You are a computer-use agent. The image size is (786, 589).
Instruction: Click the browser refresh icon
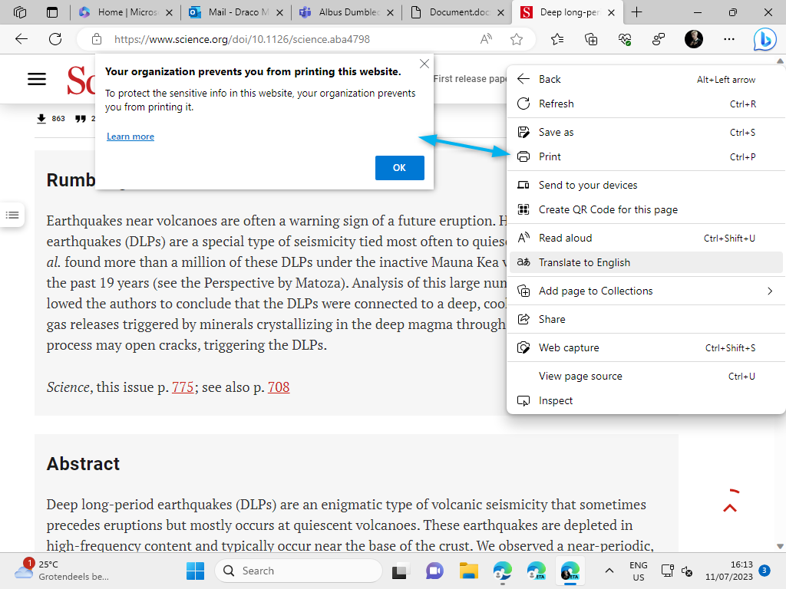pos(55,39)
